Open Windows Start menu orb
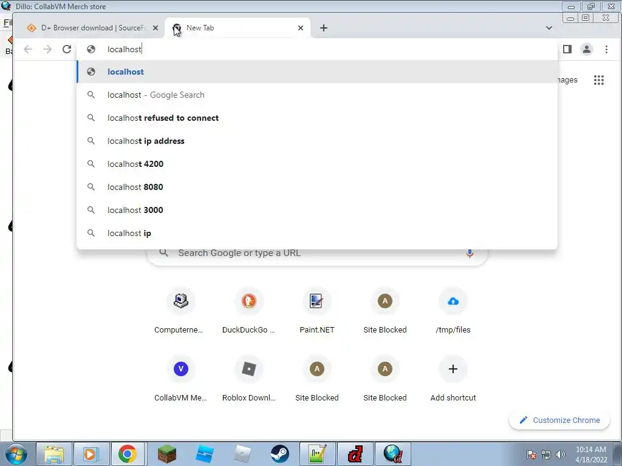The height and width of the screenshot is (466, 622). 16,454
